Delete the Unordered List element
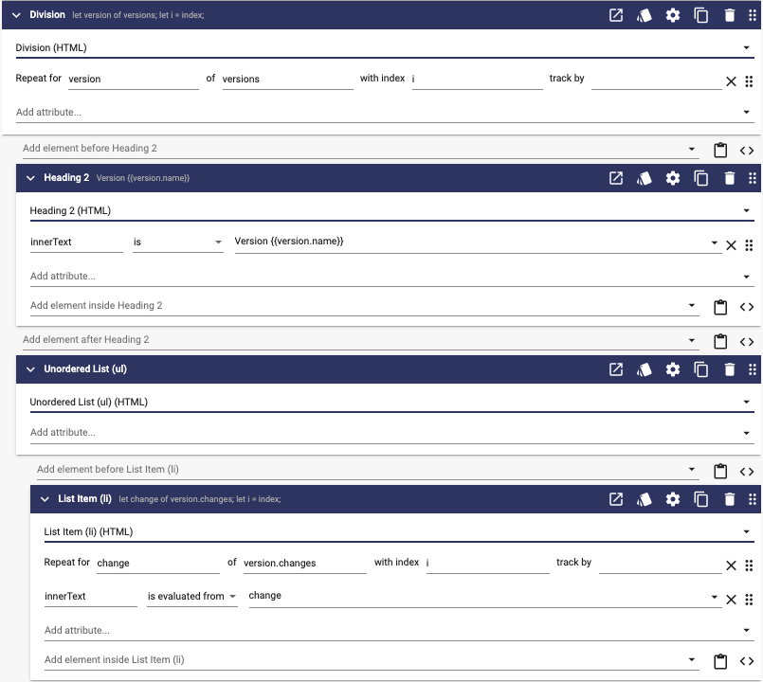Screen dimensions: 763x682 (x=730, y=369)
